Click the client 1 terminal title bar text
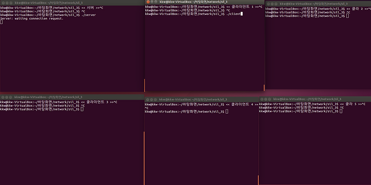This screenshot has width=371, height=185. (x=193, y=2)
